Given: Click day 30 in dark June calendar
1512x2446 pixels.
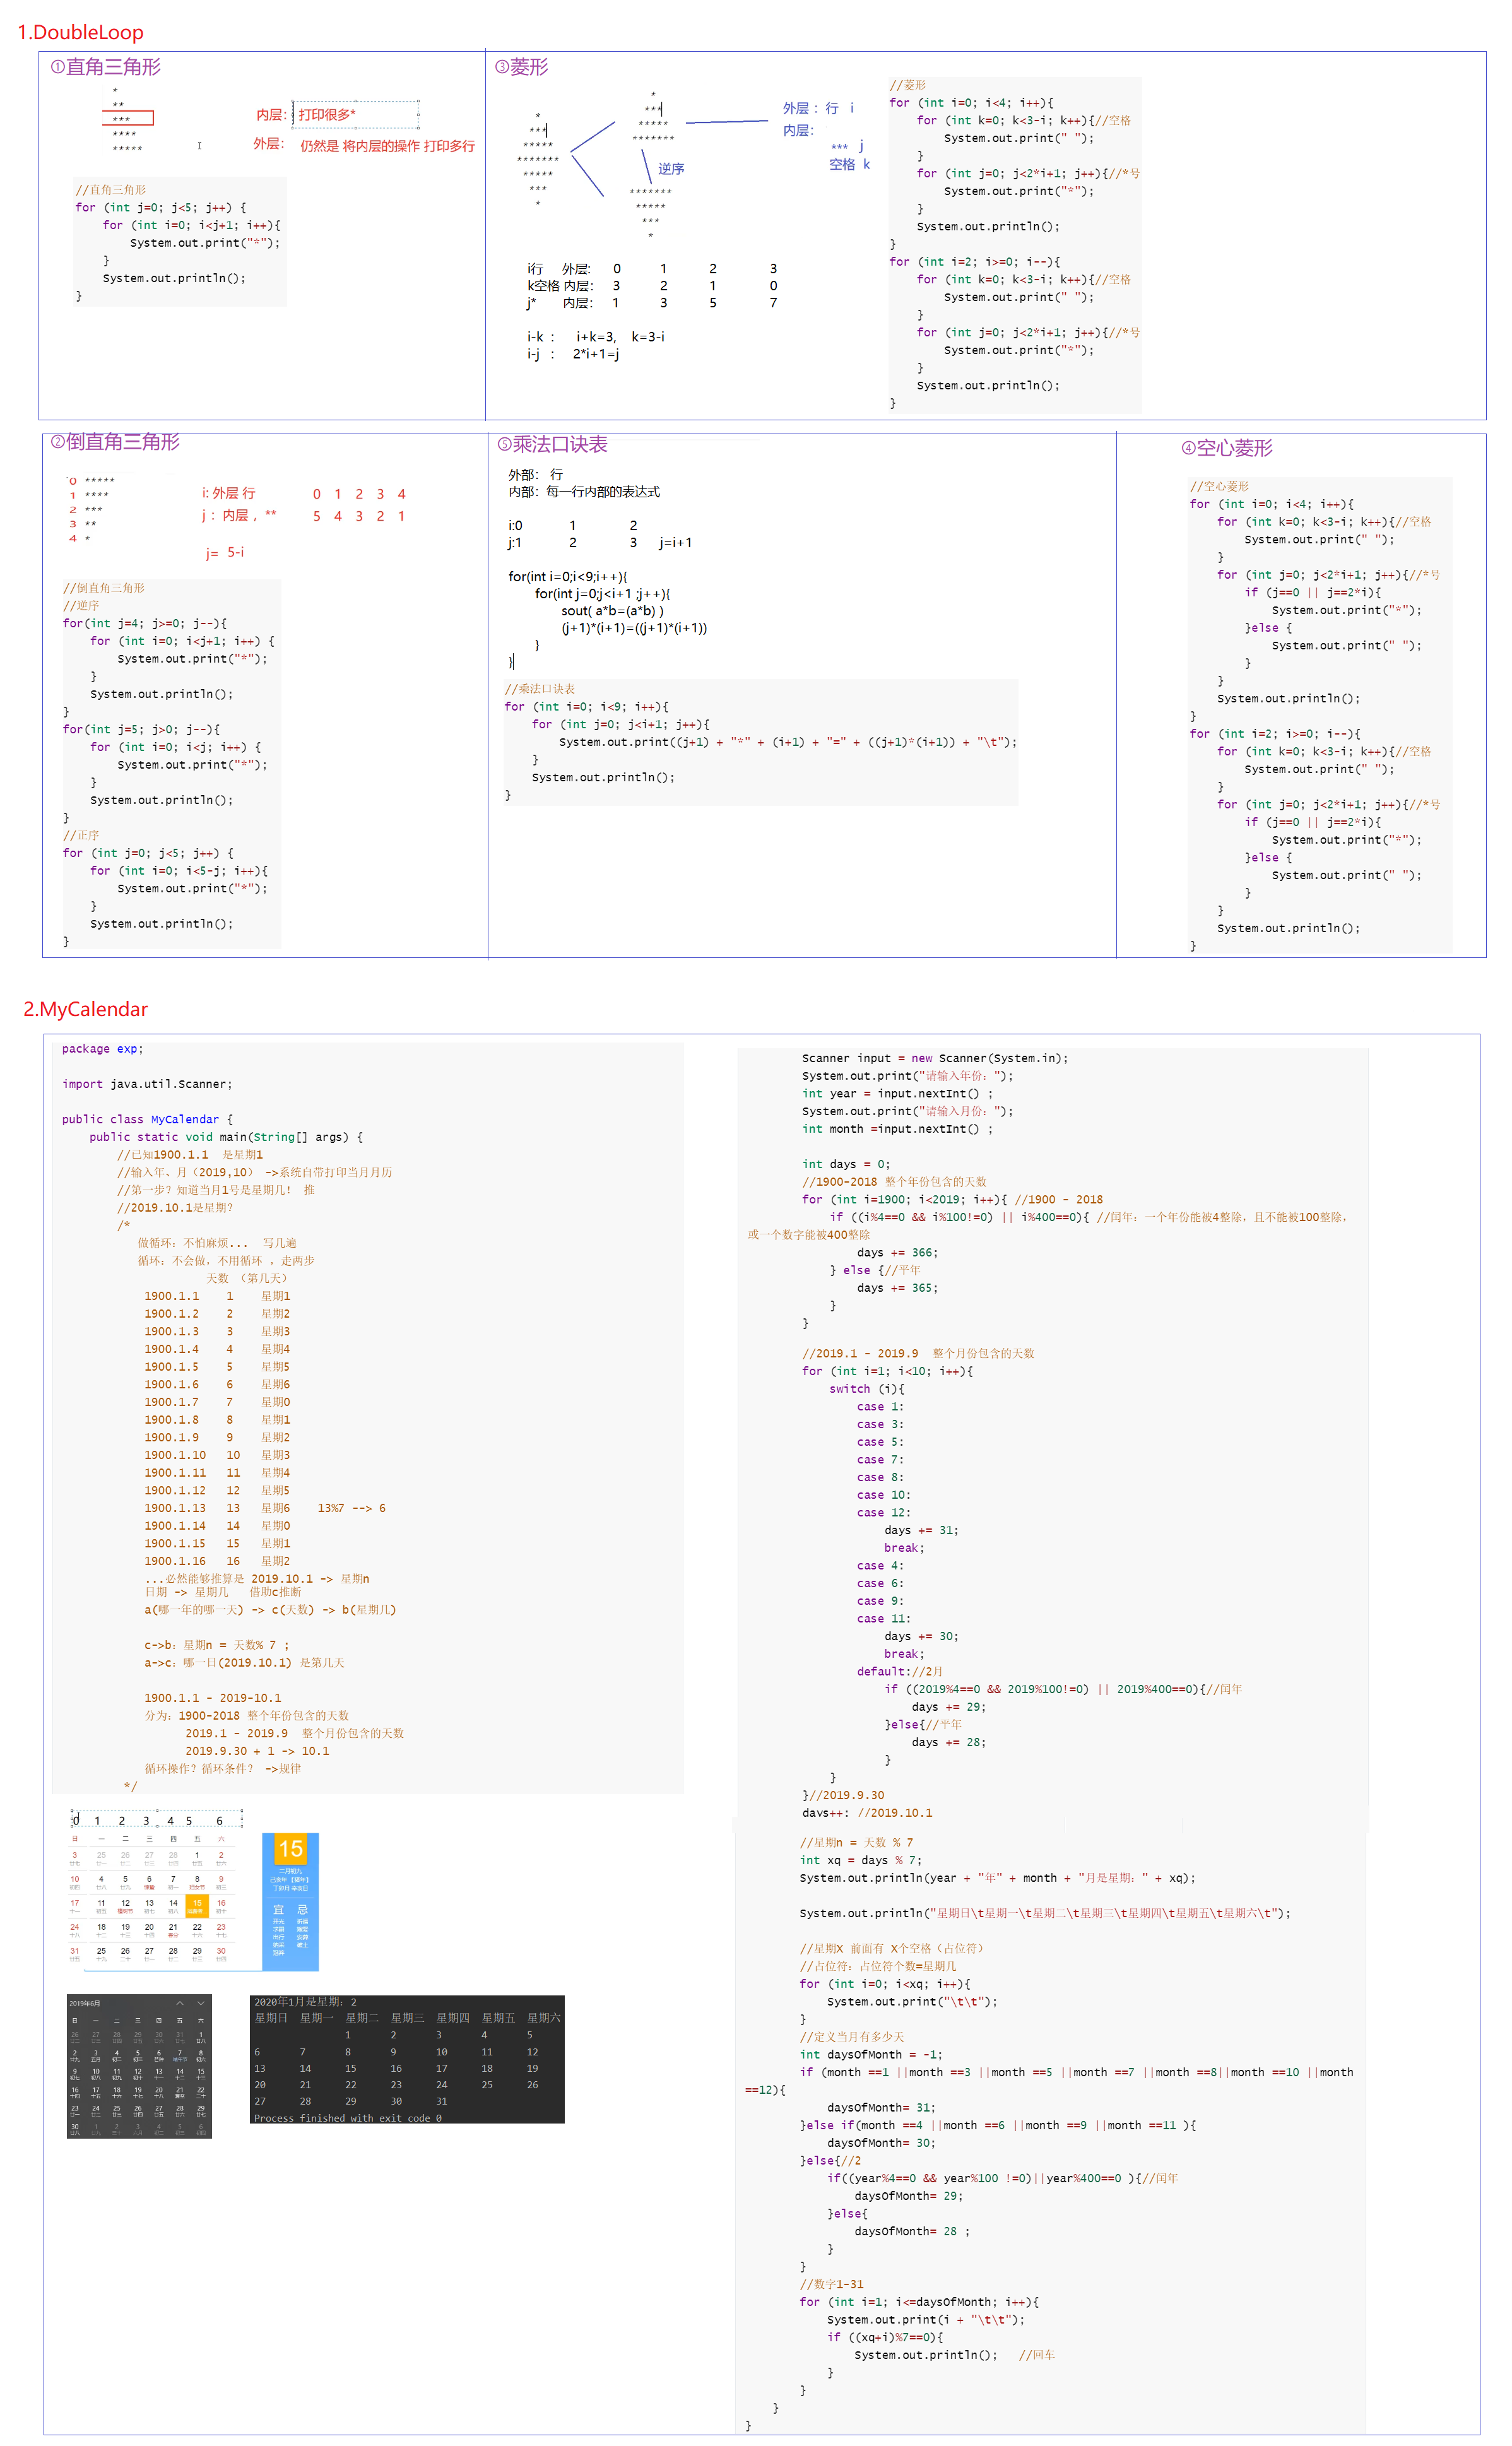Looking at the screenshot, I should pos(75,2130).
